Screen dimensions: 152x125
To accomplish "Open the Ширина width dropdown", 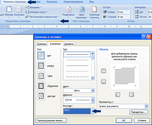I will [92, 100].
